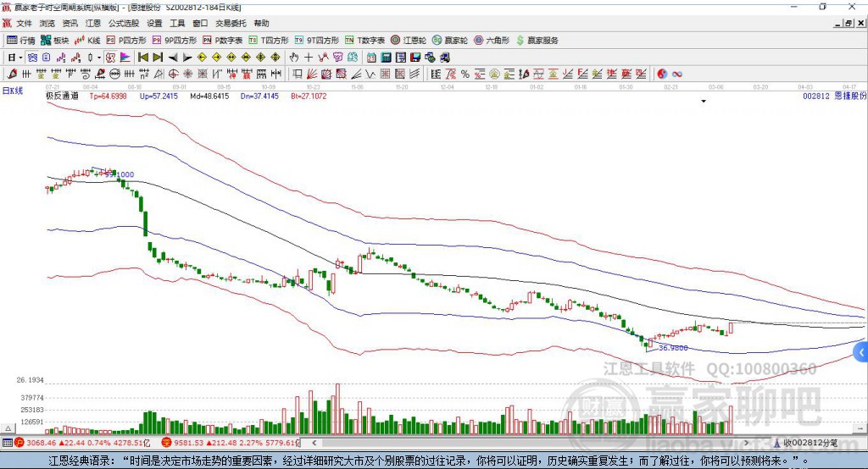Click the chart dropdown triangle marker
The height and width of the screenshot is (469, 868).
(704, 102)
